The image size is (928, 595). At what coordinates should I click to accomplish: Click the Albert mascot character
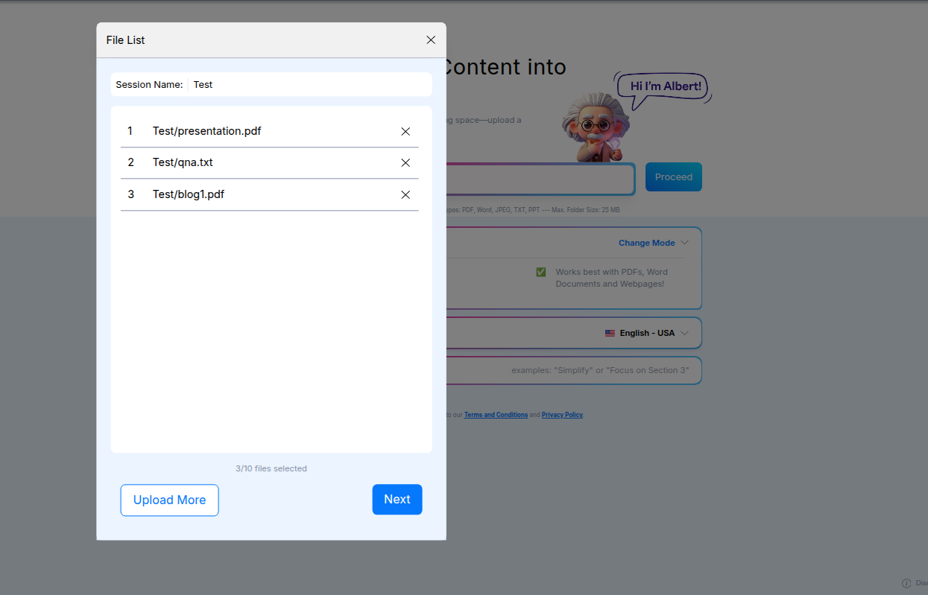click(x=593, y=127)
